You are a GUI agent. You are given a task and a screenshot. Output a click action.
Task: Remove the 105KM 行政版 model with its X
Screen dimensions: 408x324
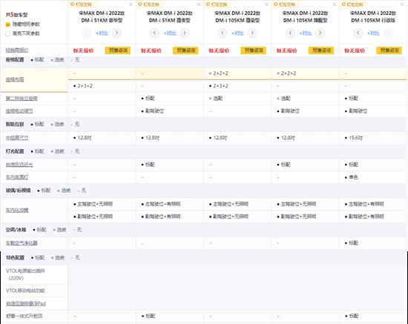tap(402, 4)
